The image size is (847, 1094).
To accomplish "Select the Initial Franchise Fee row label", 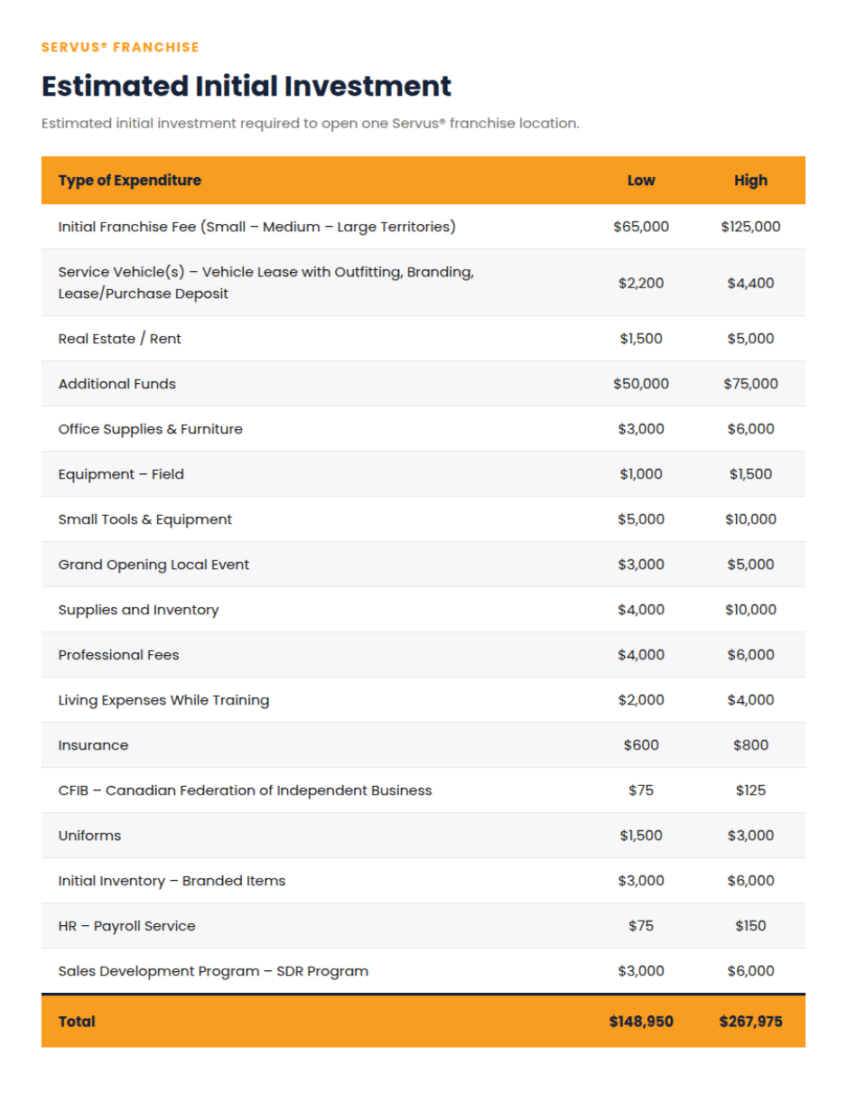I will tap(257, 227).
